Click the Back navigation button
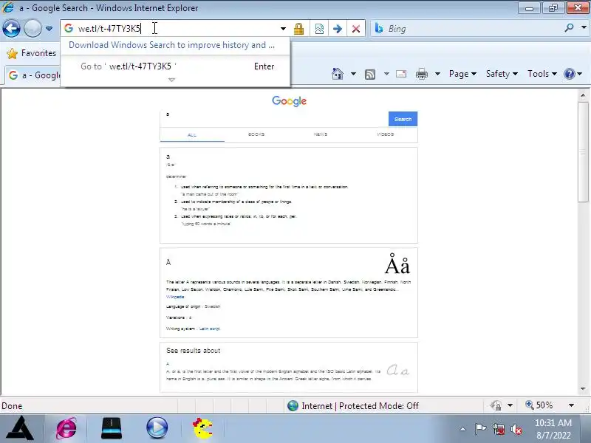The image size is (591, 443). (x=11, y=29)
